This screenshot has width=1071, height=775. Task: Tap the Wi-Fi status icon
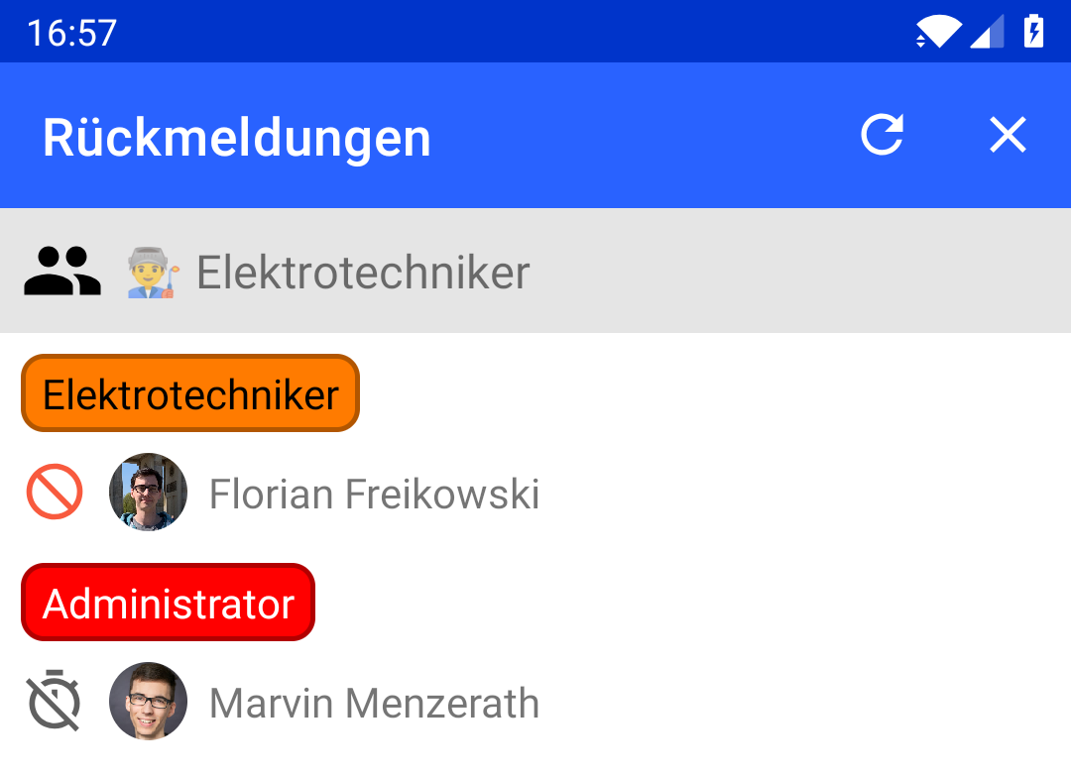(937, 32)
